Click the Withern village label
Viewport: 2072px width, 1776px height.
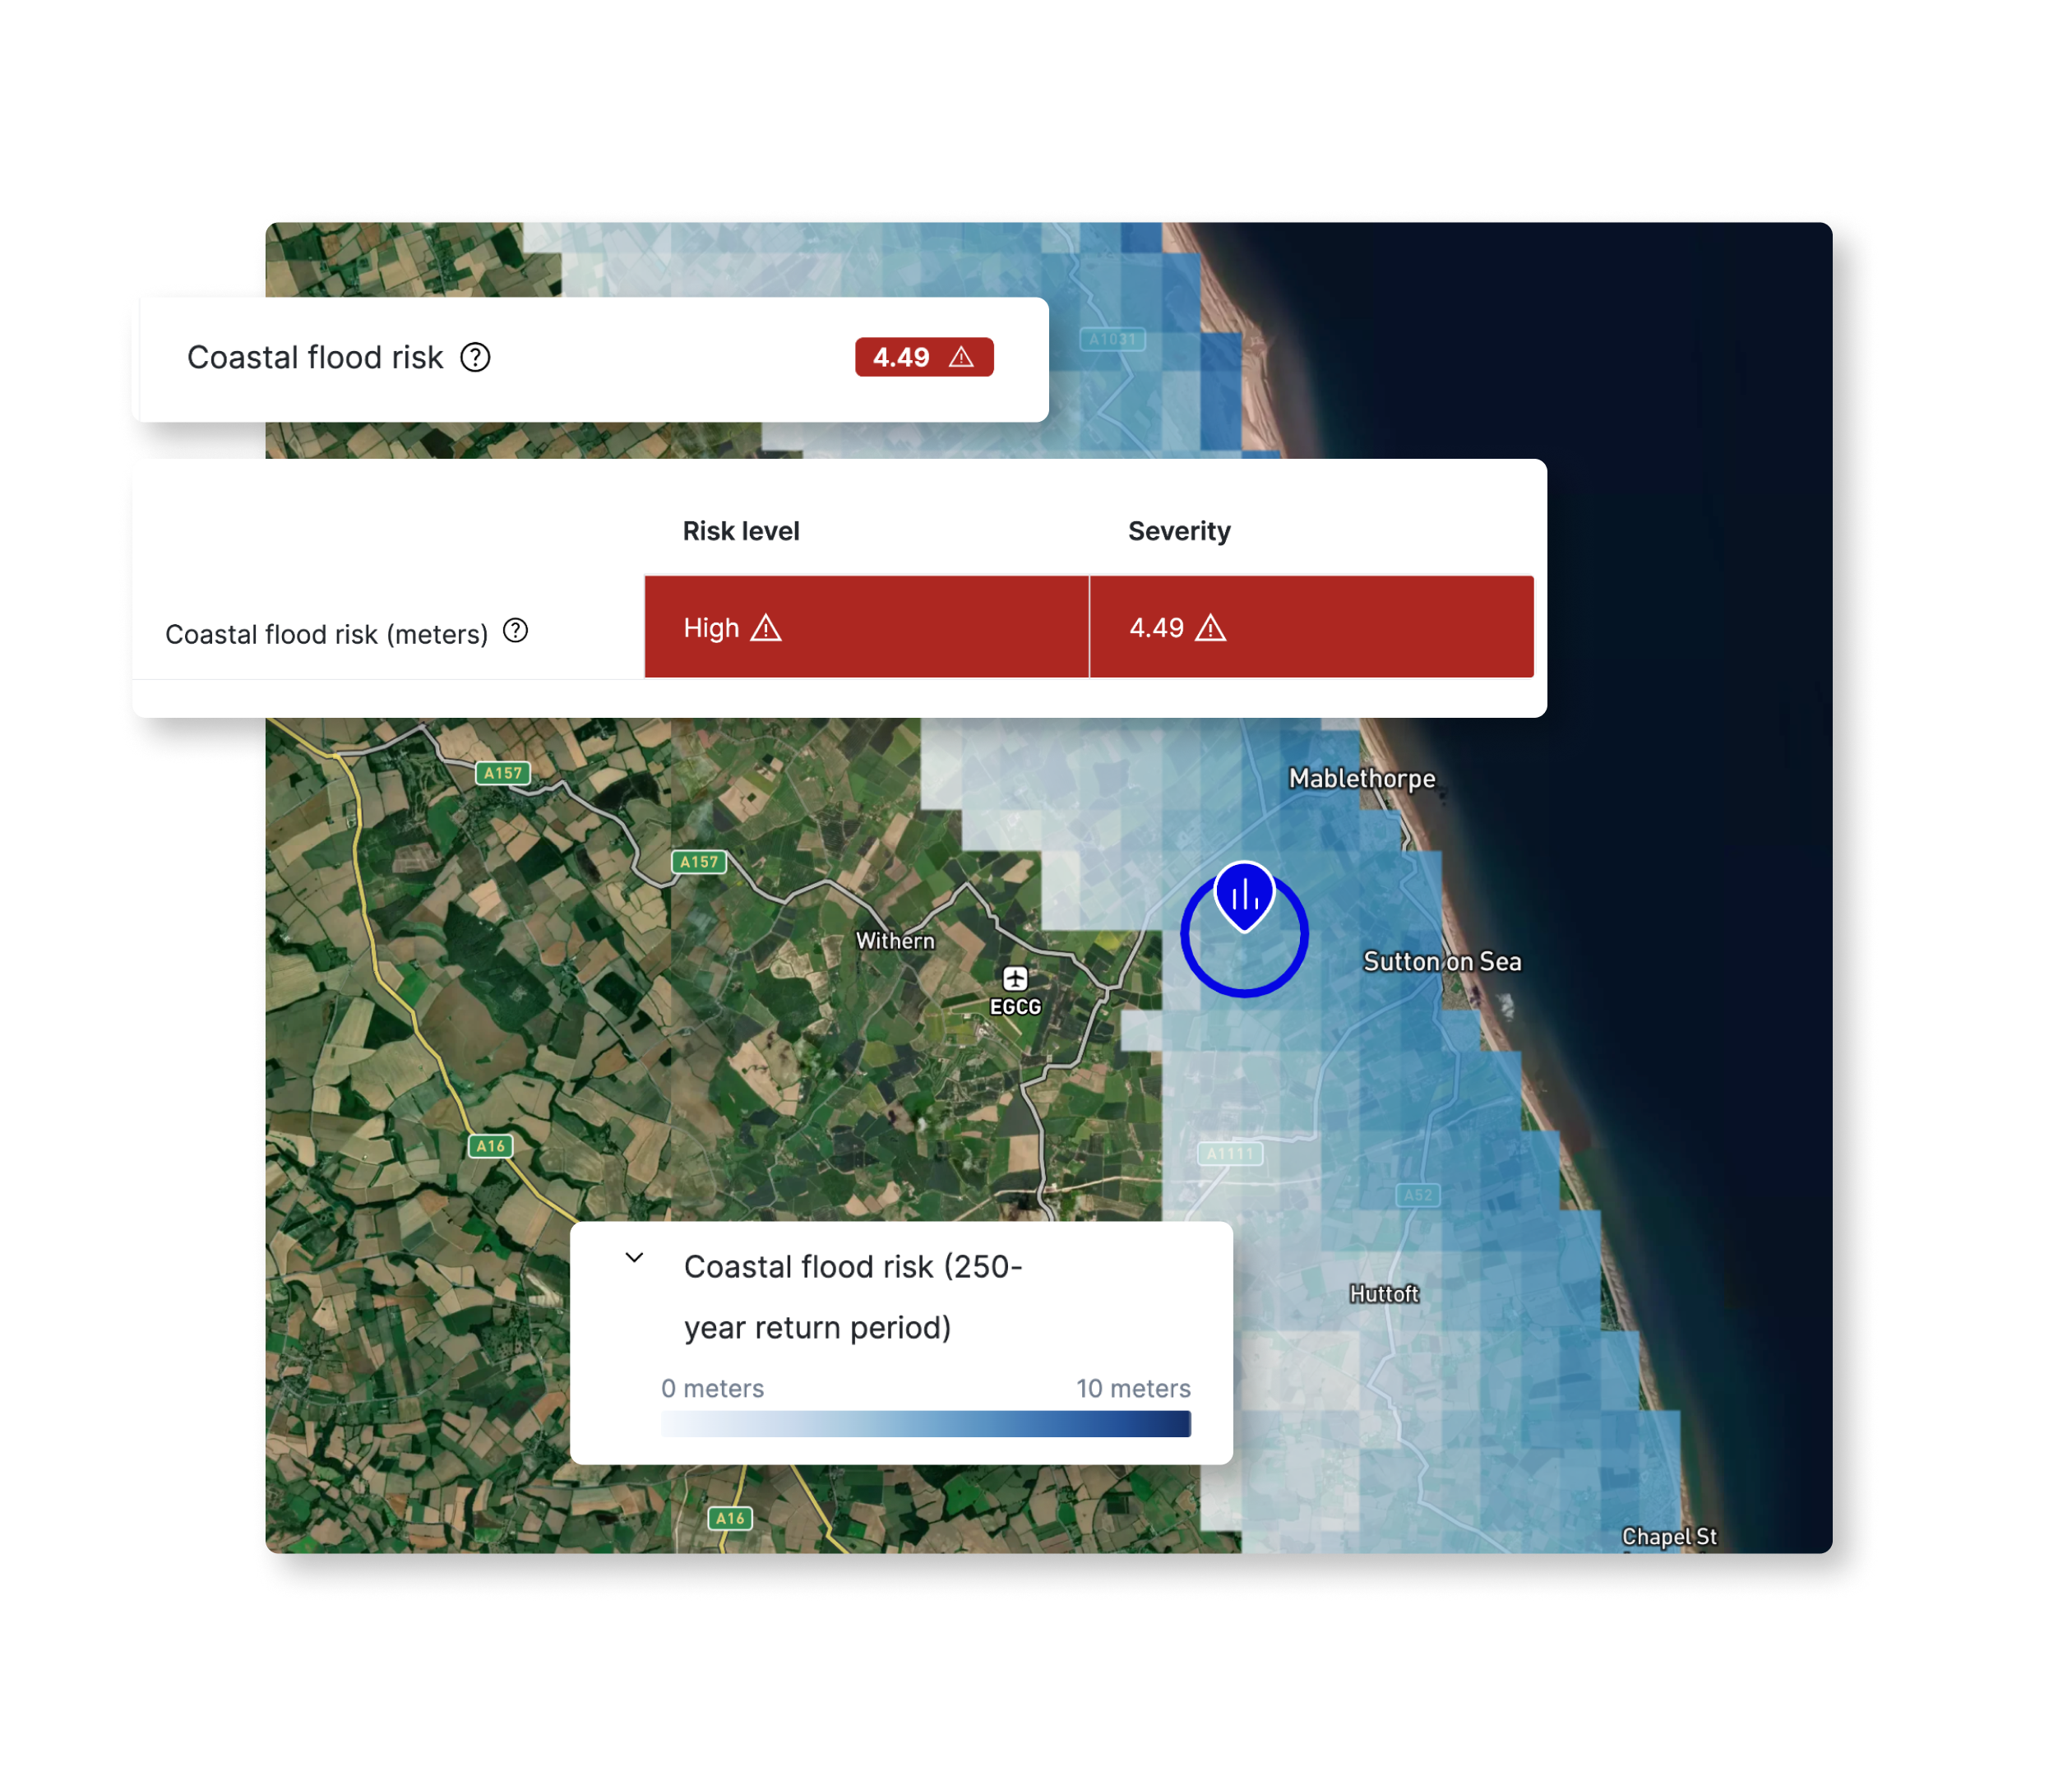895,940
